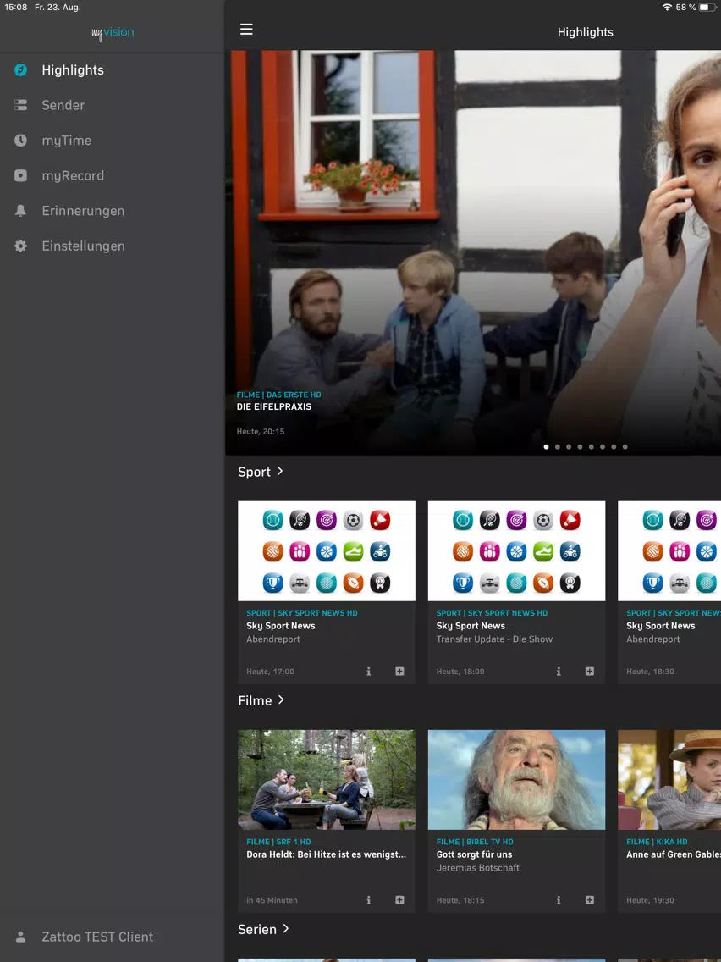721x962 pixels.
Task: Expand the Filme category chevron
Action: coord(281,700)
